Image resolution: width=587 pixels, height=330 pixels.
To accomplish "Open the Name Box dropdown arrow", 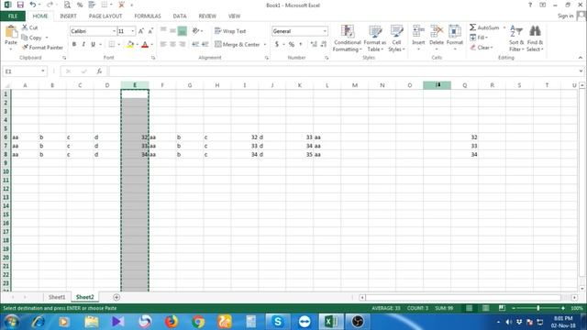I will [43, 71].
